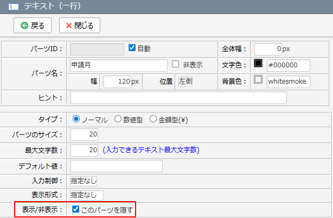Check the 非表示 checkbox next to パーツ名

coord(175,64)
